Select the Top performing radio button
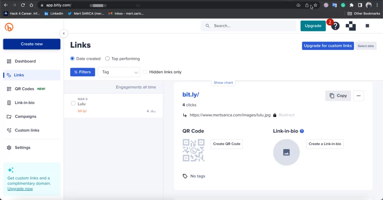This screenshot has height=200, width=383. coord(107,59)
